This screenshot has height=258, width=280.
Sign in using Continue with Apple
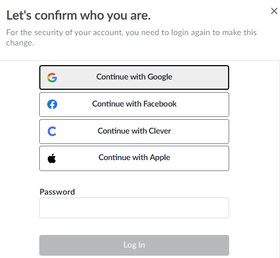point(134,158)
